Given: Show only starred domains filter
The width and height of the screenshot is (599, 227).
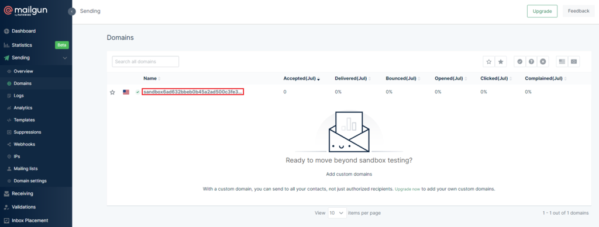Looking at the screenshot, I should point(501,62).
